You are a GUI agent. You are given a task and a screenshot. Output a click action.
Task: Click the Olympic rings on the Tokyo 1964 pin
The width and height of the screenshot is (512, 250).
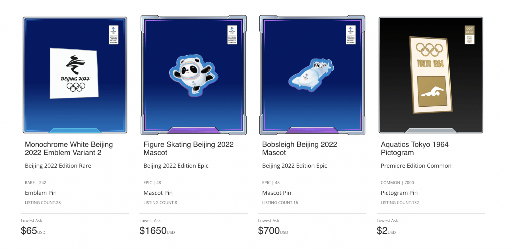429,50
